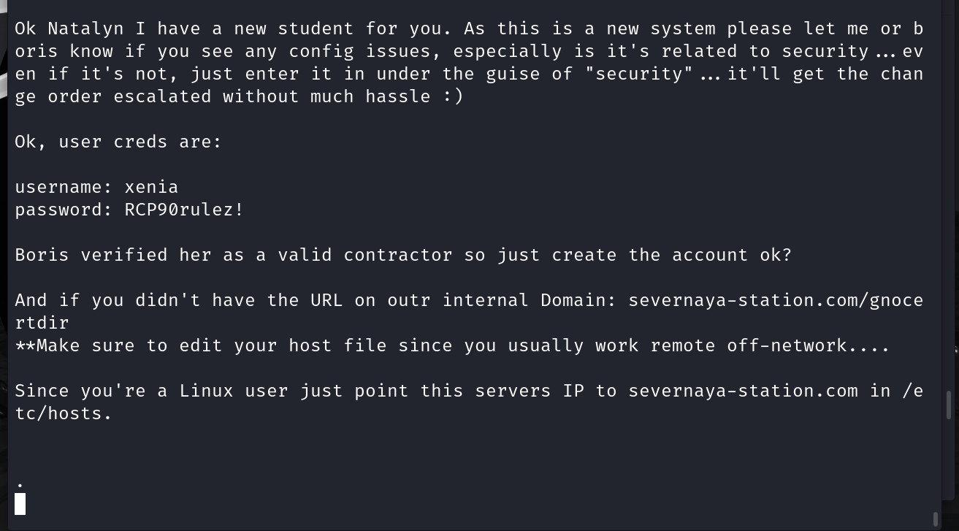This screenshot has height=531, width=959.
Task: Click the terminal vertical scrollbar thumb
Action: pos(949,405)
